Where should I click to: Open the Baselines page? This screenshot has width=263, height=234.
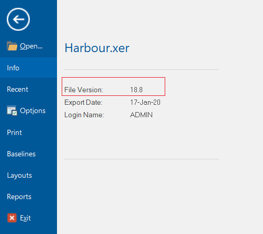(21, 154)
